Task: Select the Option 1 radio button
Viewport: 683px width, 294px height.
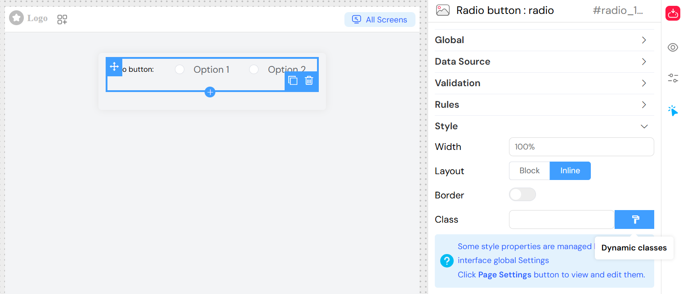Action: [180, 70]
